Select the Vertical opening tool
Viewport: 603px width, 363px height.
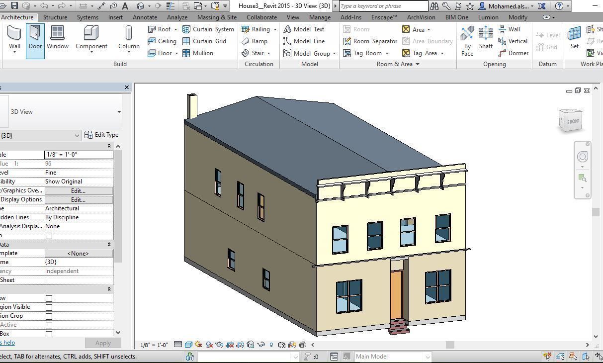click(513, 41)
